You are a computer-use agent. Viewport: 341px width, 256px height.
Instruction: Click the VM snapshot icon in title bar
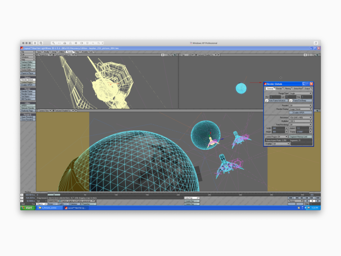pyautogui.click(x=41, y=43)
